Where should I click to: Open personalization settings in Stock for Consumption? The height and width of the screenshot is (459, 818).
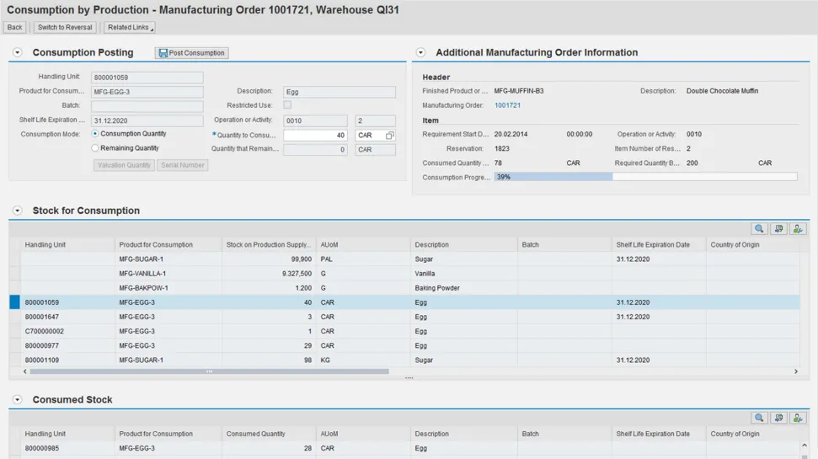(798, 229)
